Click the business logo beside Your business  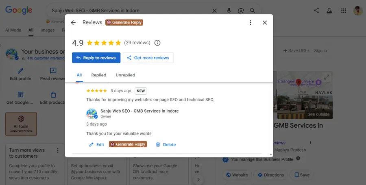pyautogui.click(x=12, y=54)
